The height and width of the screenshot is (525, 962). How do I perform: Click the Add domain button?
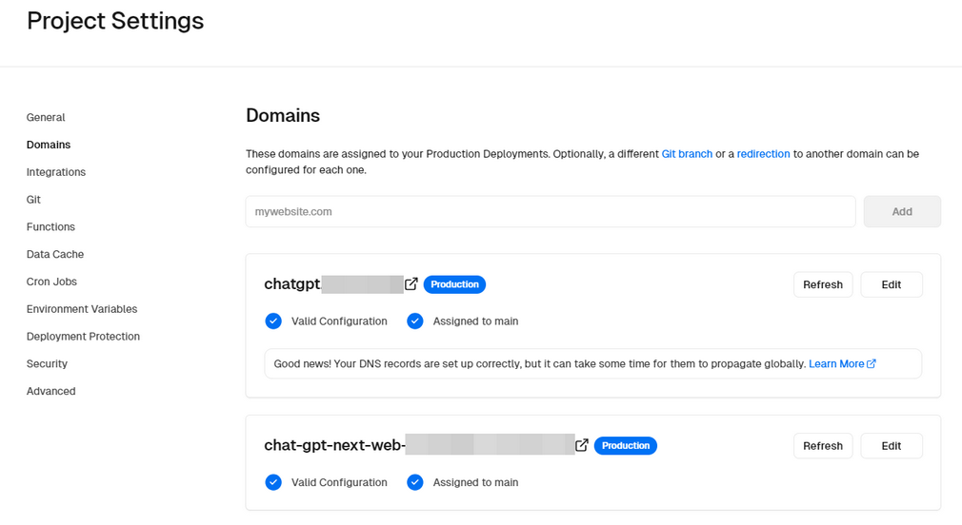pos(901,212)
